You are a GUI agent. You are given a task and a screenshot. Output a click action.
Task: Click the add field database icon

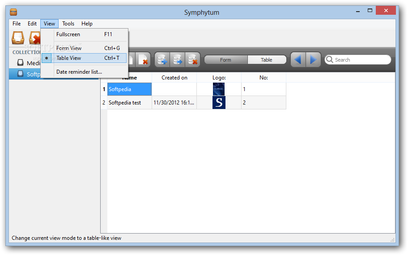click(162, 60)
